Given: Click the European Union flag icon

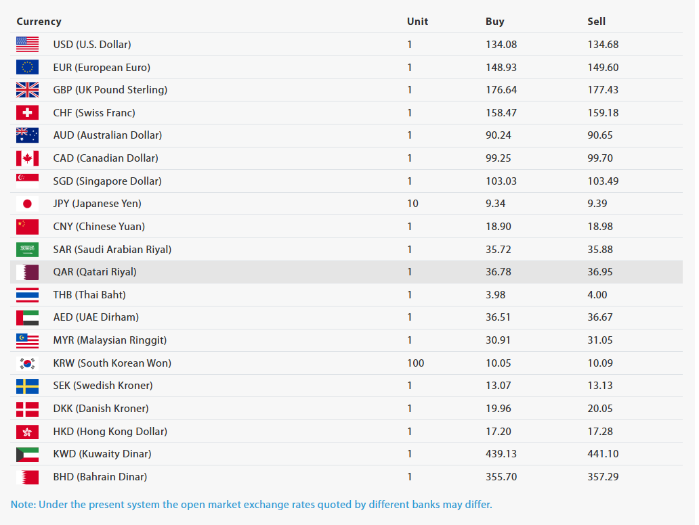Looking at the screenshot, I should (27, 67).
